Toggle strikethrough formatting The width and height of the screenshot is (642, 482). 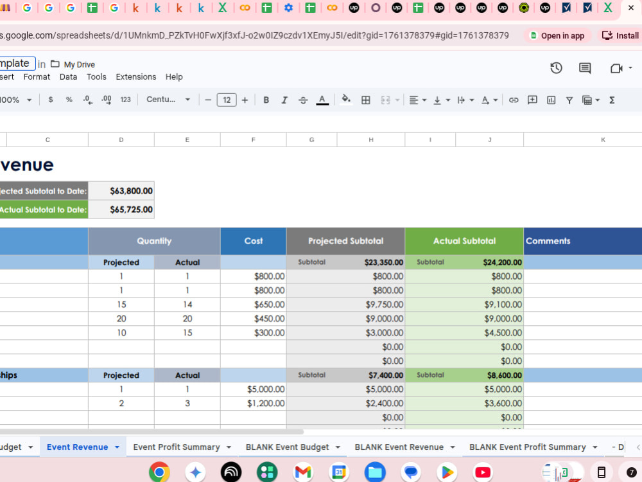tap(303, 100)
